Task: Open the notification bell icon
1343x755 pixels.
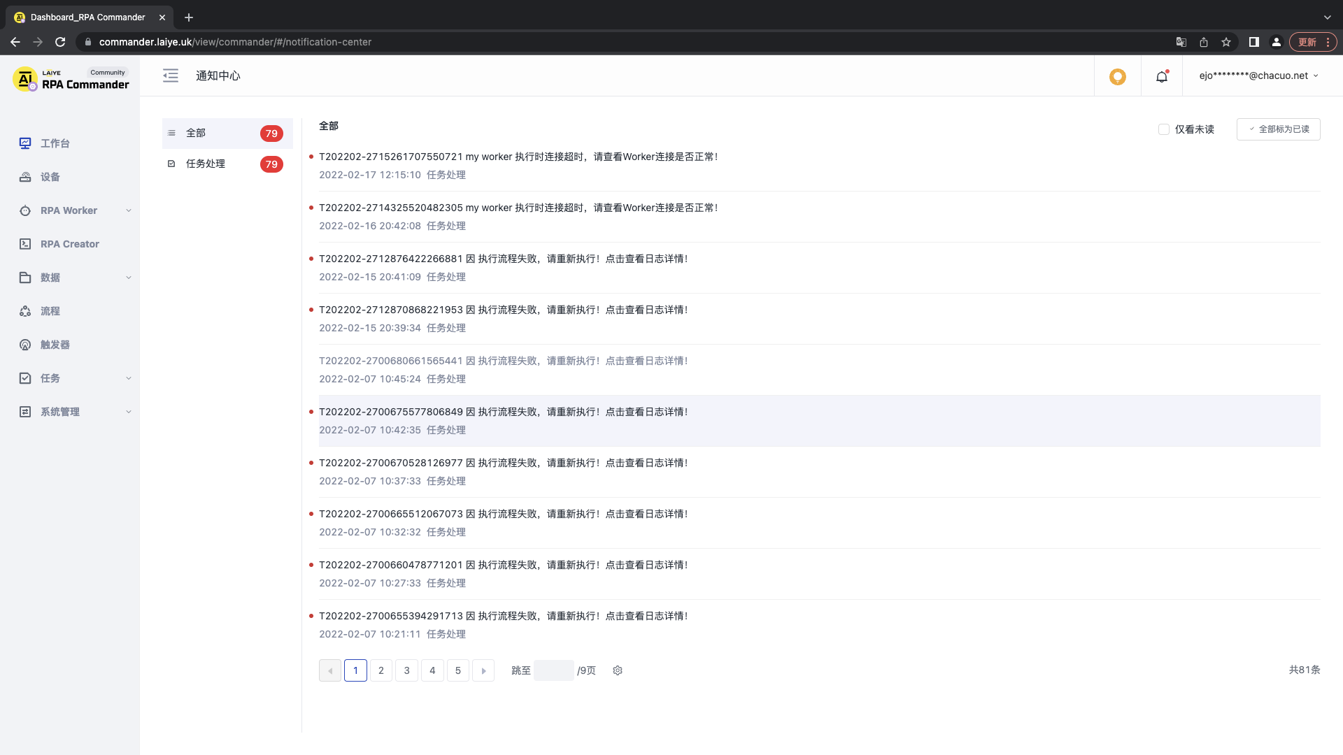Action: (x=1162, y=76)
